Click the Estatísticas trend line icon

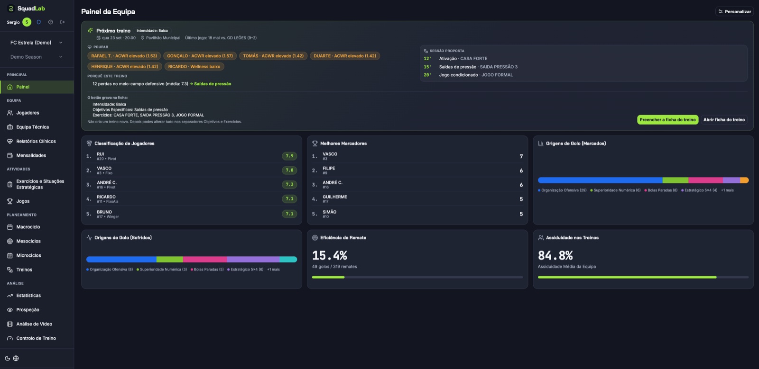10,296
